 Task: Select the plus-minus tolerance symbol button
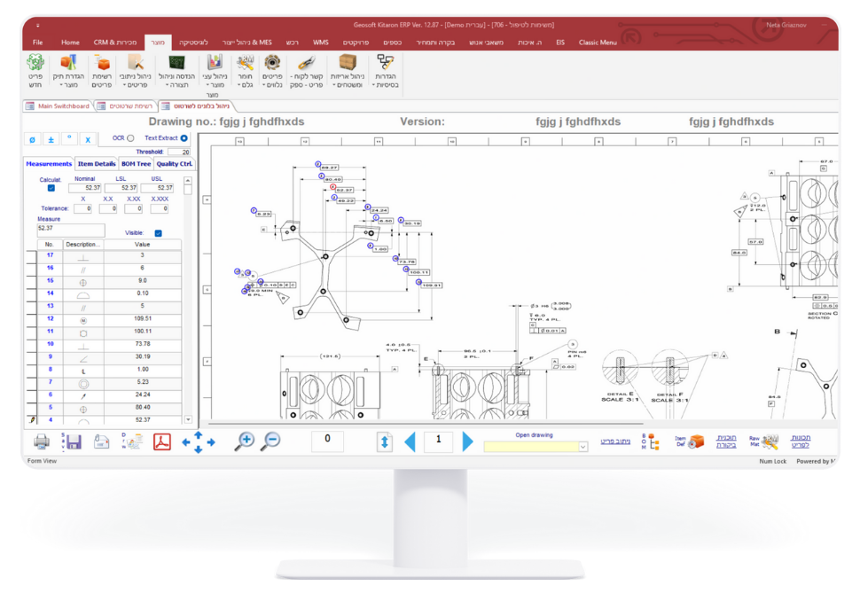point(51,139)
